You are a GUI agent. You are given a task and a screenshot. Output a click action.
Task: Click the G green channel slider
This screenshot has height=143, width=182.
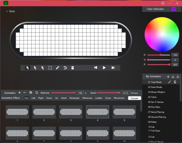point(159,60)
